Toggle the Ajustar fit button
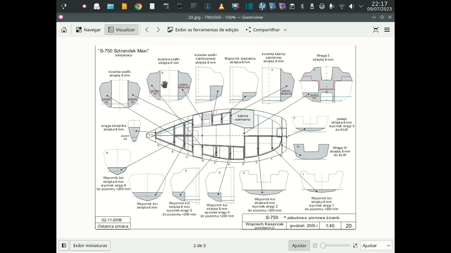451x253 pixels. point(299,246)
